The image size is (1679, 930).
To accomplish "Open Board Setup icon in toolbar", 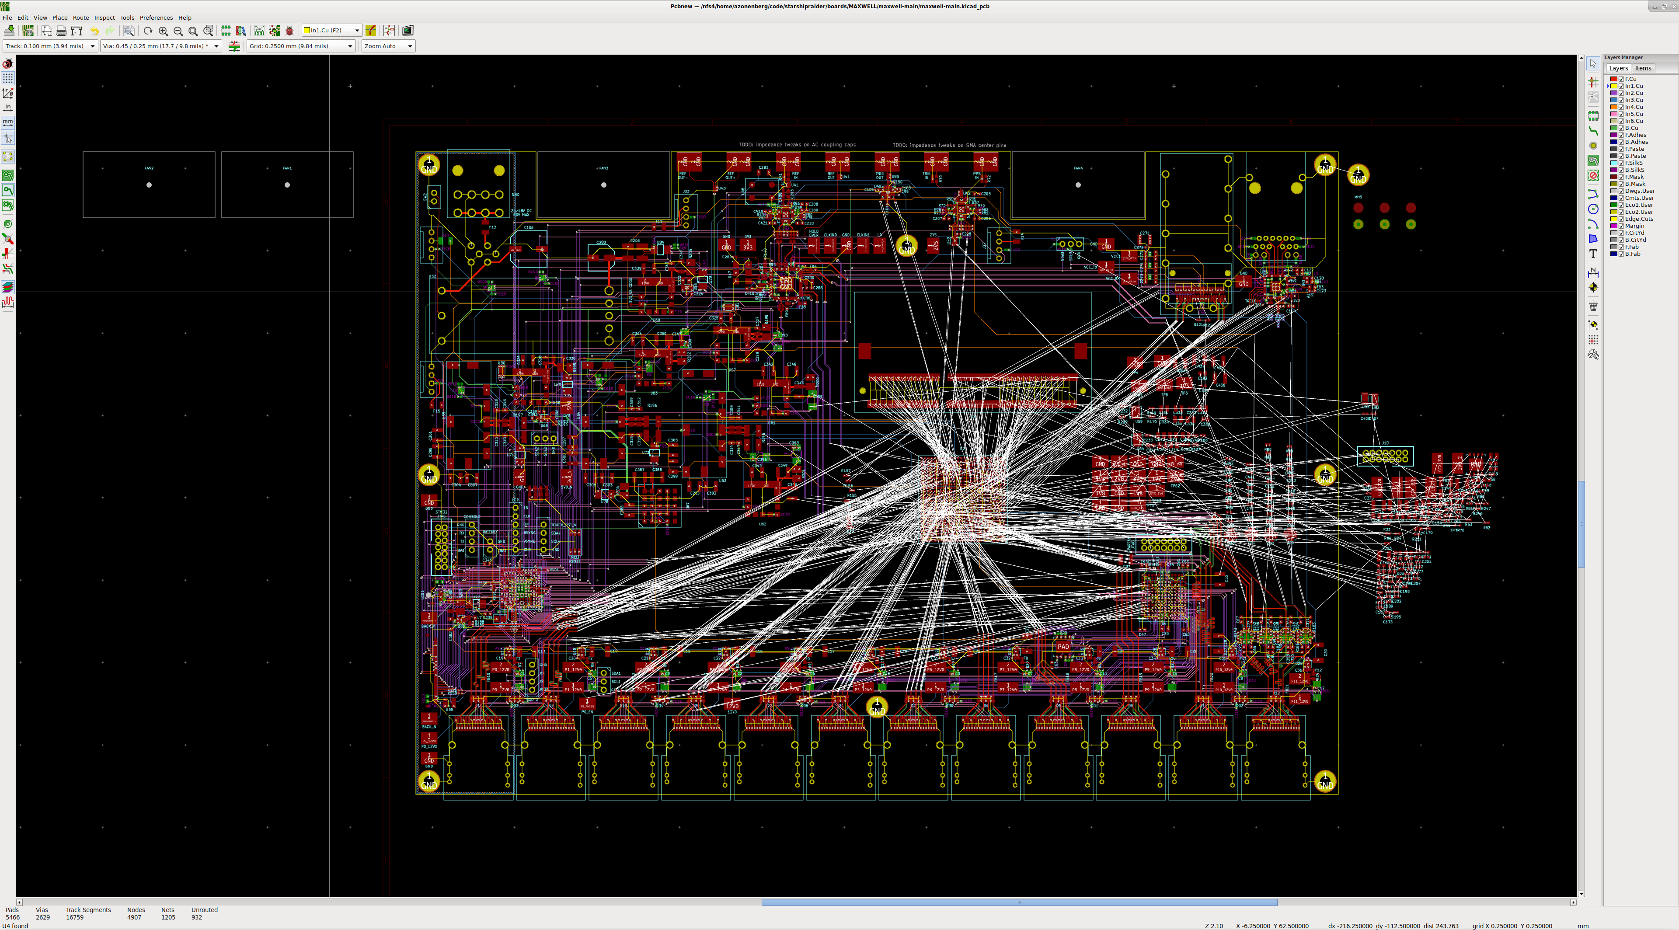I will pos(28,31).
